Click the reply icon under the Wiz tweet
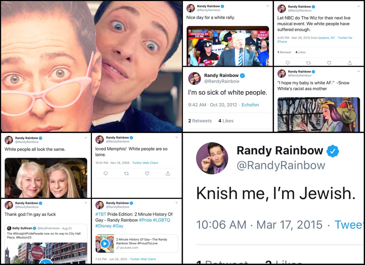365x265 pixels. pos(287,63)
